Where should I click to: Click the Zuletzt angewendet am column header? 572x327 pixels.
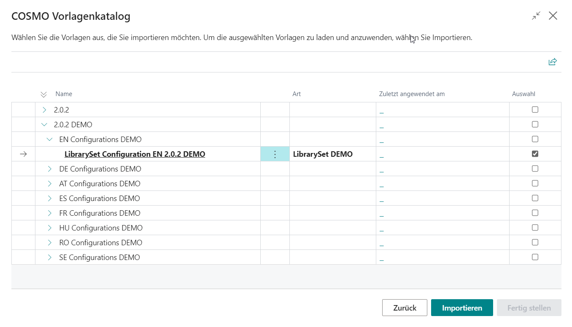(x=412, y=94)
